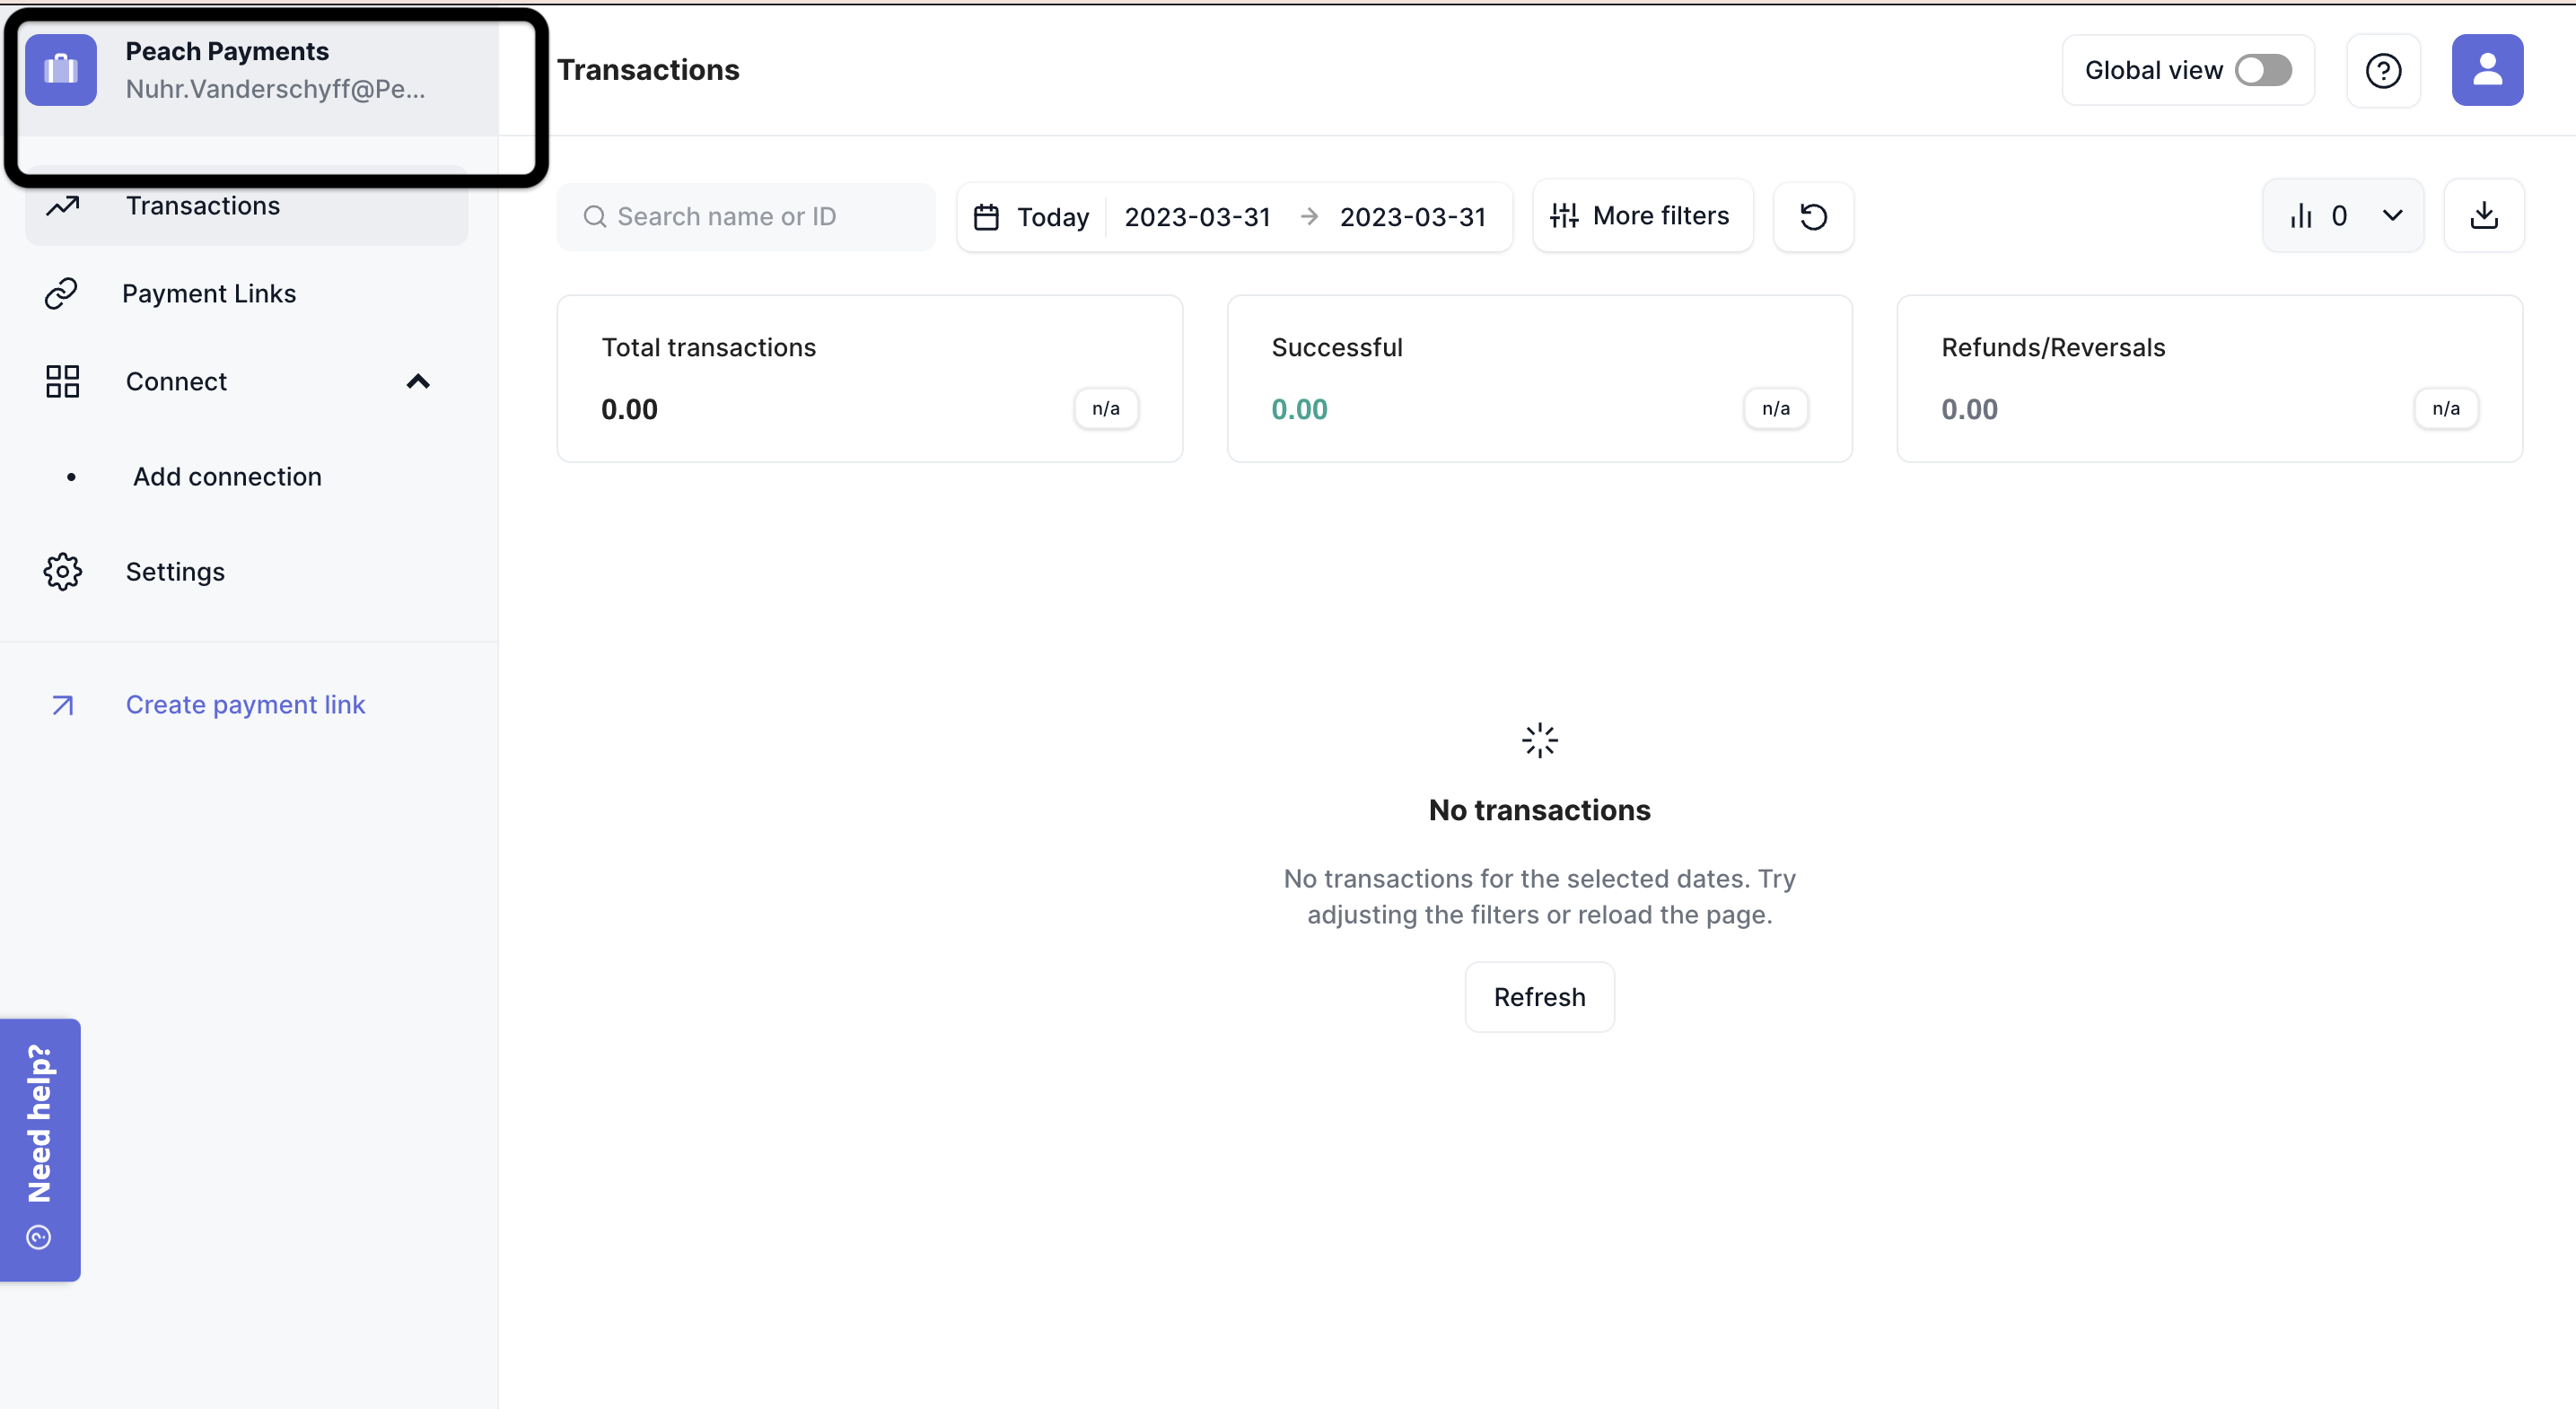Click the calendar icon beside Today
Image resolution: width=2576 pixels, height=1409 pixels.
[986, 217]
